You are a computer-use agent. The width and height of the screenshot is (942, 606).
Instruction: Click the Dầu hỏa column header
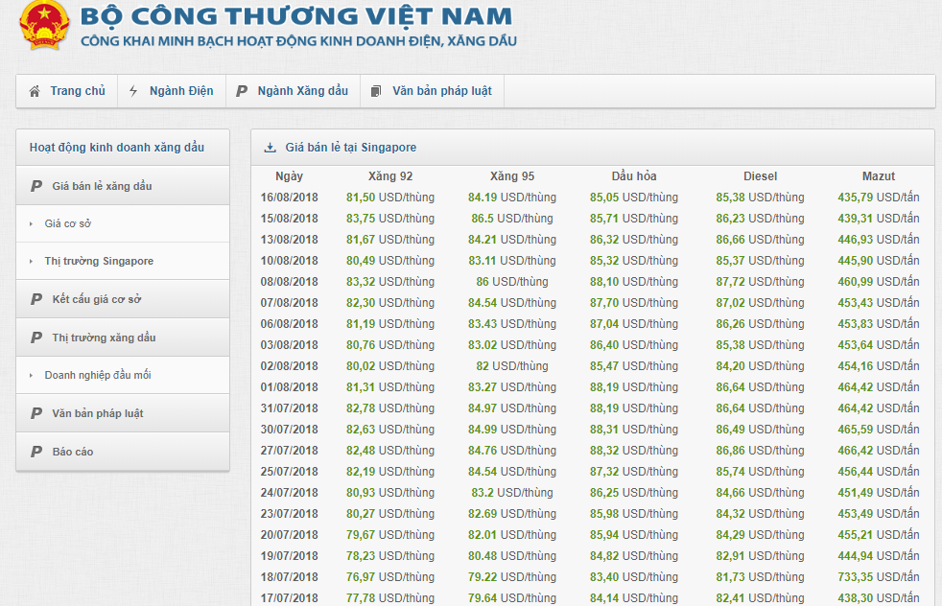pyautogui.click(x=634, y=176)
